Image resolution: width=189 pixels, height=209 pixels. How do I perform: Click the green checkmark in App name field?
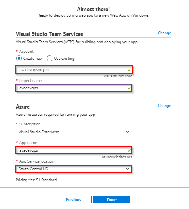click(x=129, y=150)
